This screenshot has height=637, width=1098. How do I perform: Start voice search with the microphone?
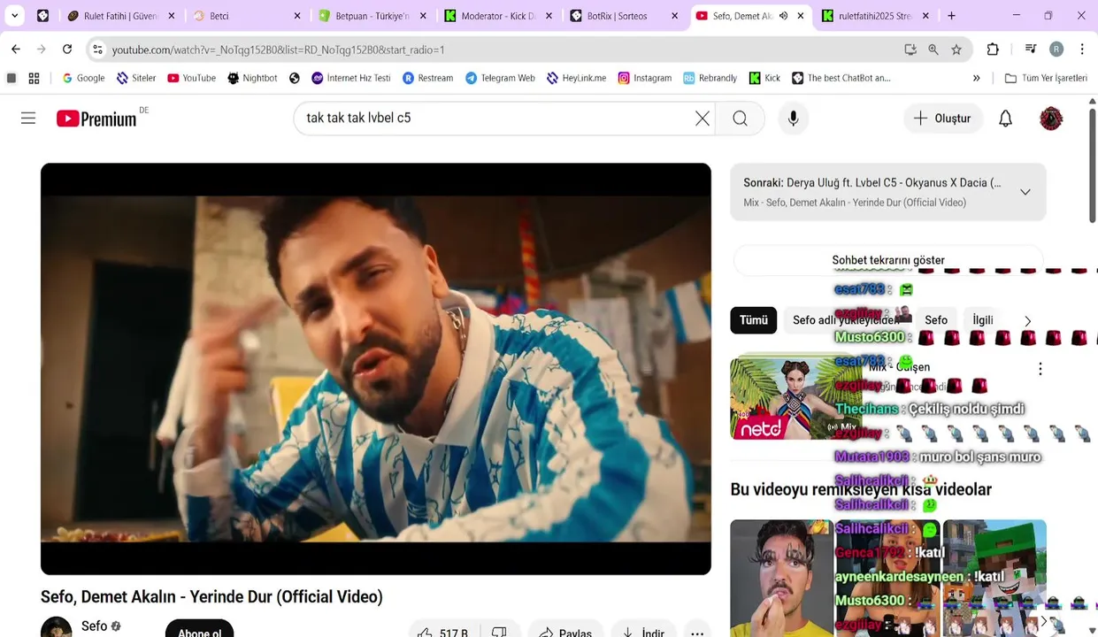click(x=793, y=119)
